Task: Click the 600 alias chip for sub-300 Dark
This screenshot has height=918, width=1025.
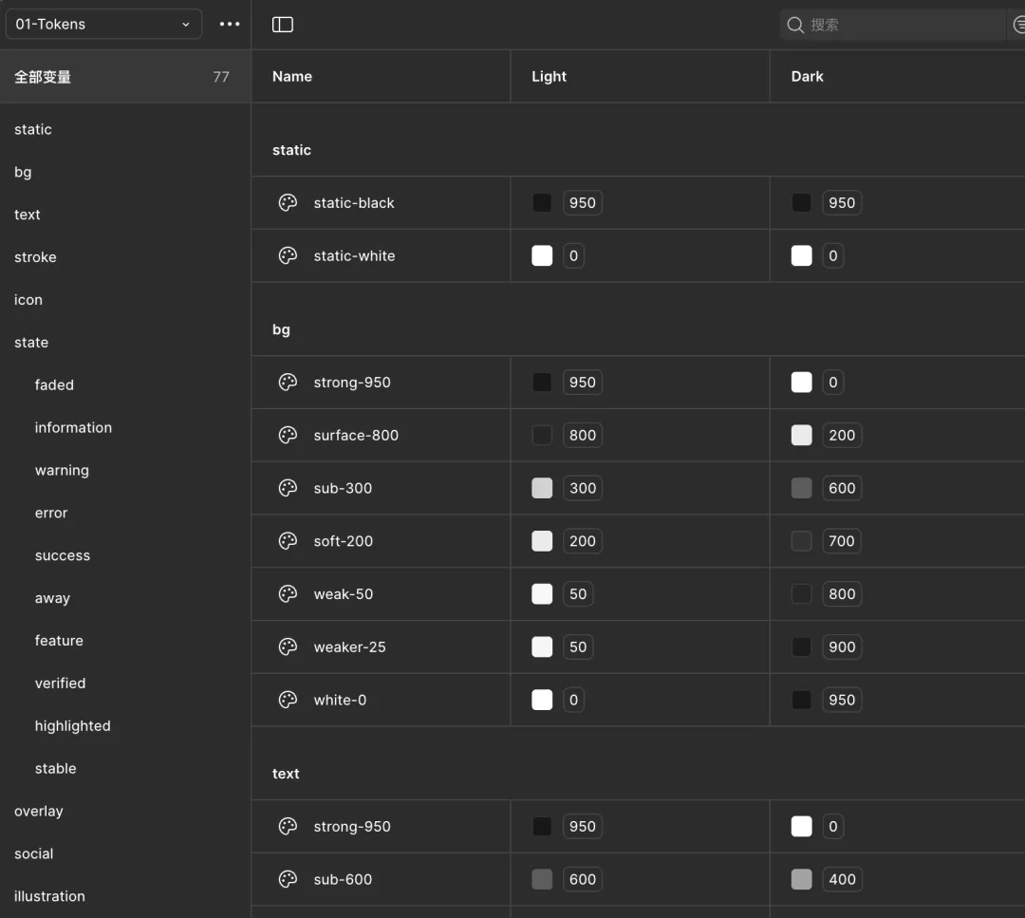Action: pos(841,488)
